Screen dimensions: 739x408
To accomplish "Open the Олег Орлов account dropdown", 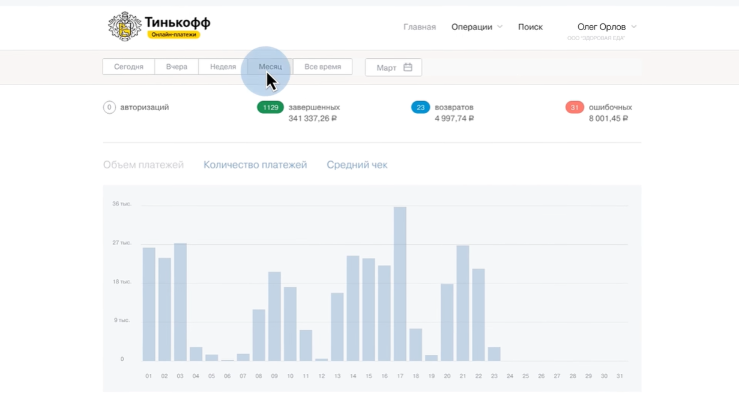I will [x=606, y=27].
